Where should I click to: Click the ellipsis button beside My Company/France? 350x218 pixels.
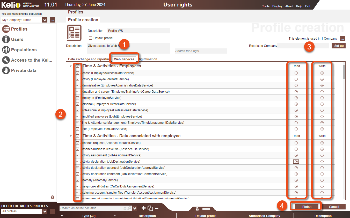click(53, 20)
